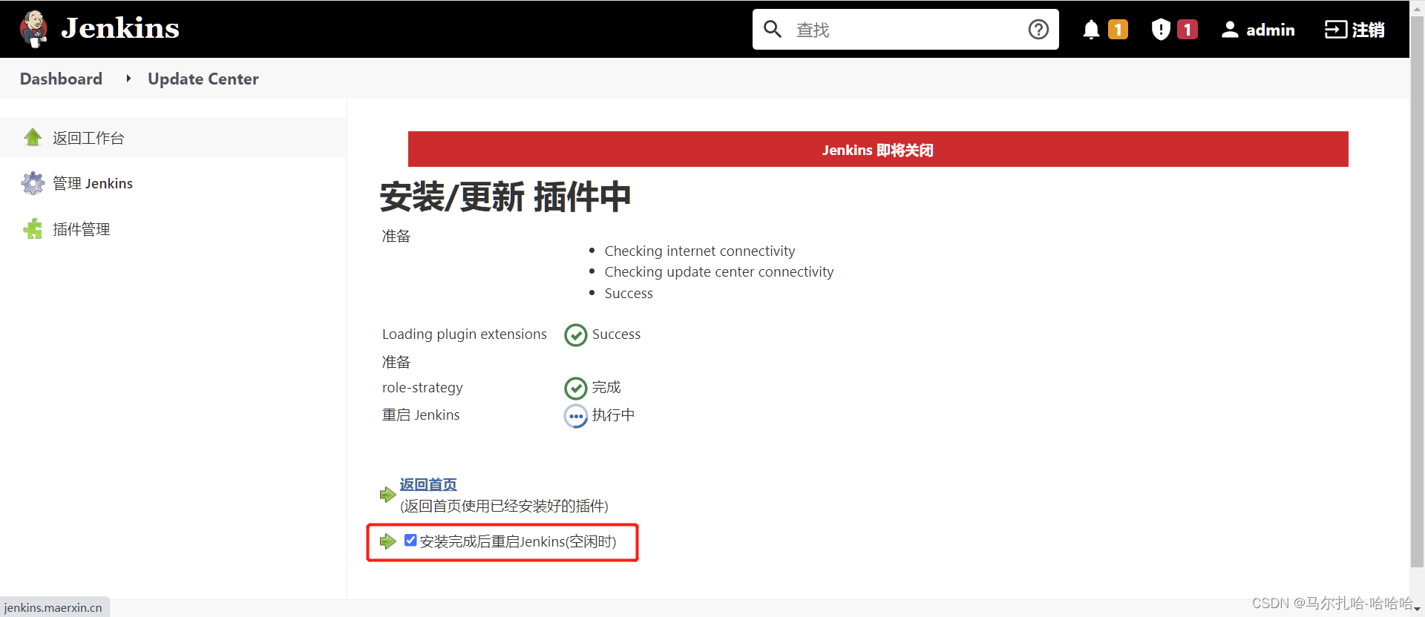The height and width of the screenshot is (617, 1425).
Task: Click the green up-arrow 返回工作台 icon
Action: click(33, 137)
